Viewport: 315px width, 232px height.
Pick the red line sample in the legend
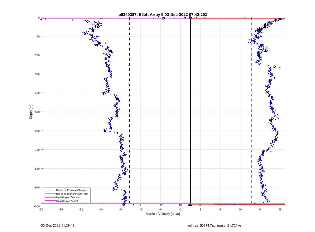click(50, 197)
